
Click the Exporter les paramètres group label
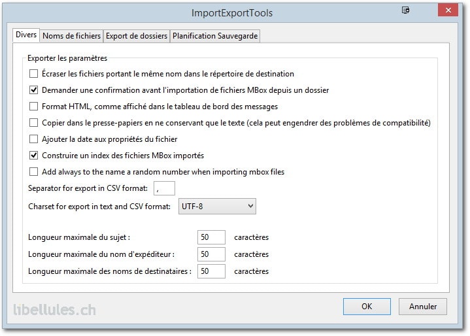tap(67, 58)
